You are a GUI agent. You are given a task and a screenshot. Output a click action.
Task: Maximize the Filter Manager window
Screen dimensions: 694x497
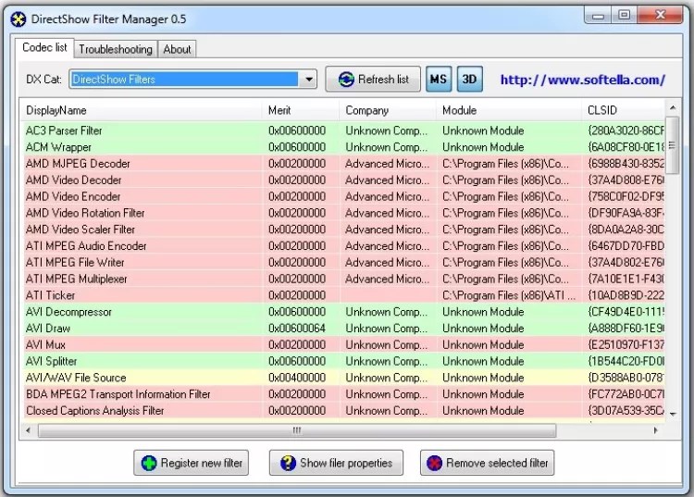(x=624, y=15)
